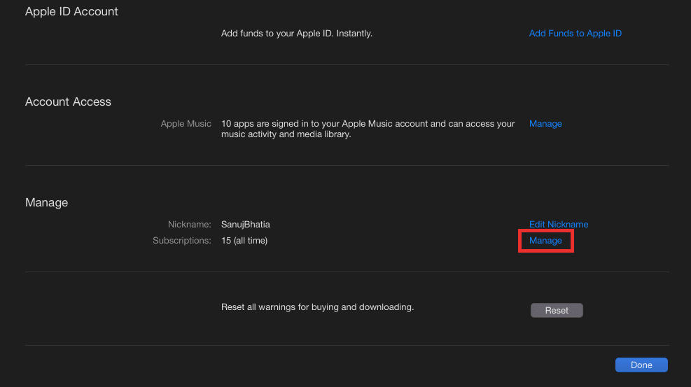Open Add Funds to Apple ID link

click(x=575, y=34)
